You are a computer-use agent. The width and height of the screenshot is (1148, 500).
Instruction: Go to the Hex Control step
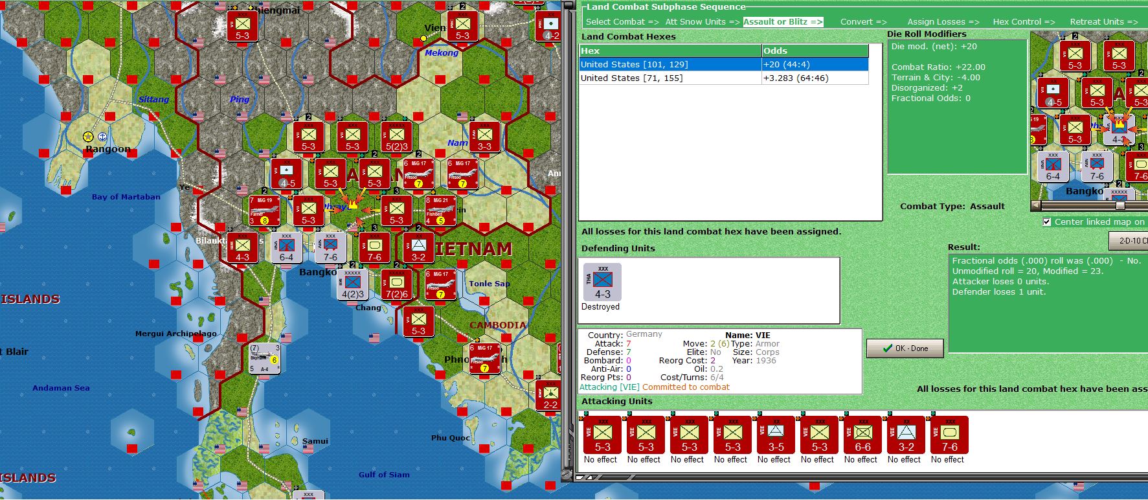pyautogui.click(x=1024, y=22)
